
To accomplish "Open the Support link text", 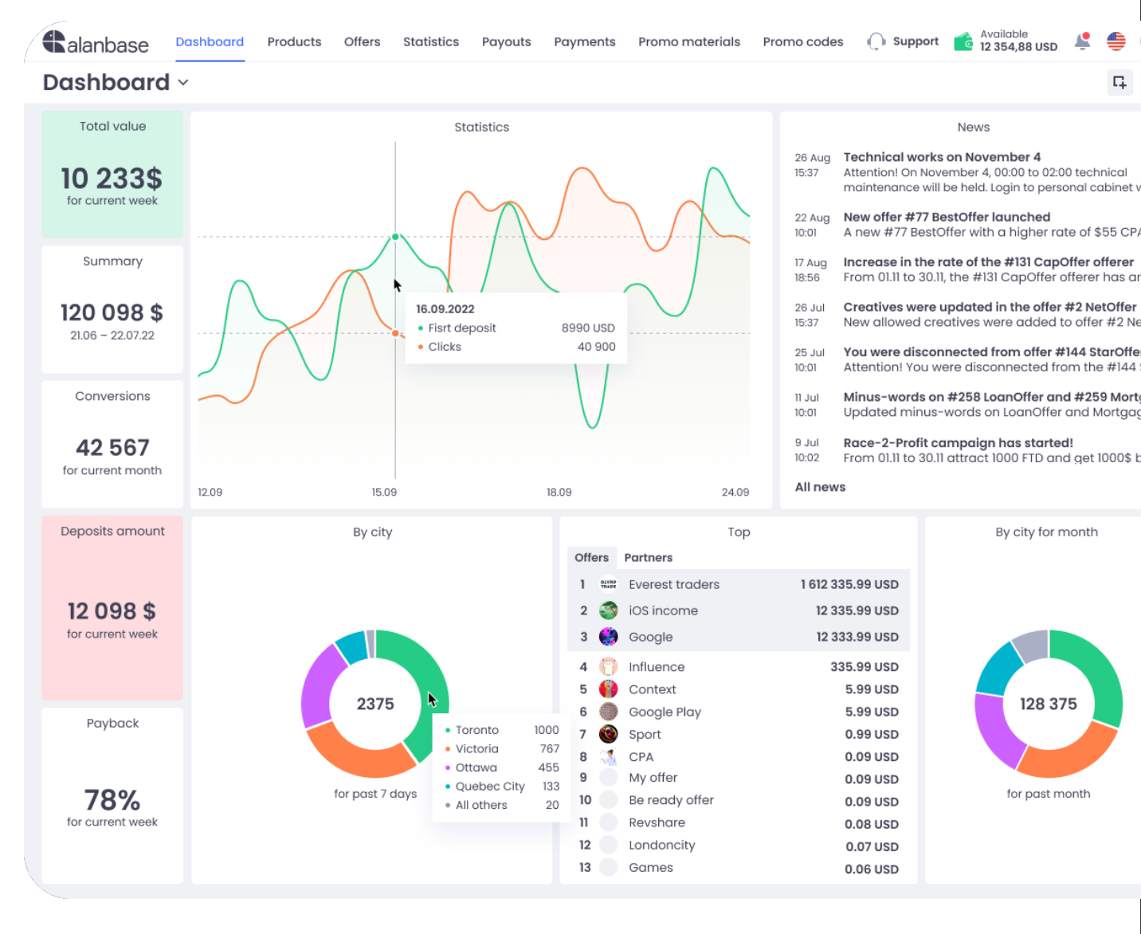I will [916, 41].
